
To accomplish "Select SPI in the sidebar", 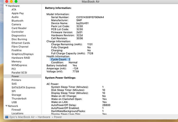I will (x=13, y=91).
